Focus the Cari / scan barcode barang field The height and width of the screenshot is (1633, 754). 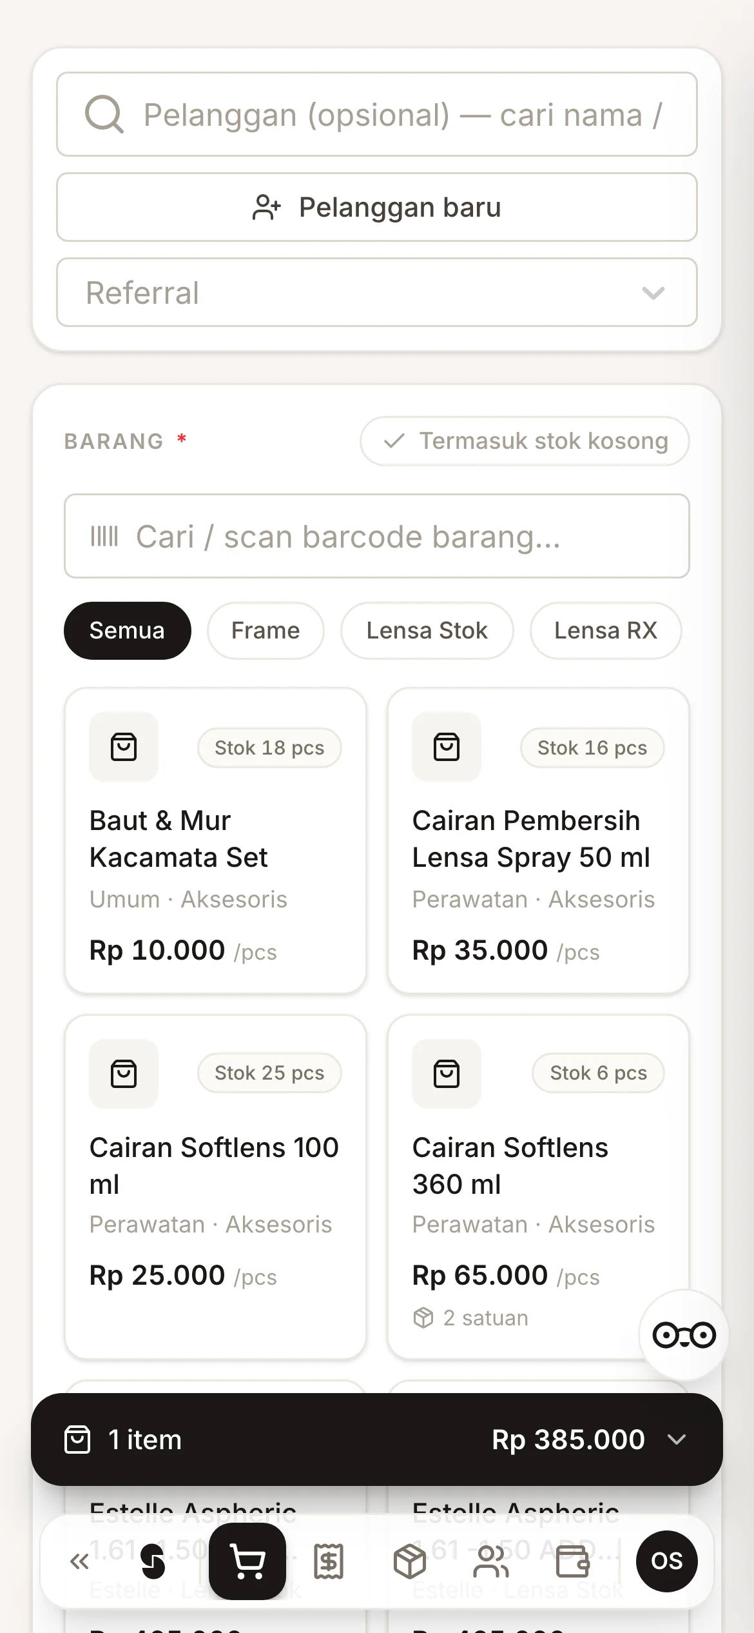click(377, 536)
